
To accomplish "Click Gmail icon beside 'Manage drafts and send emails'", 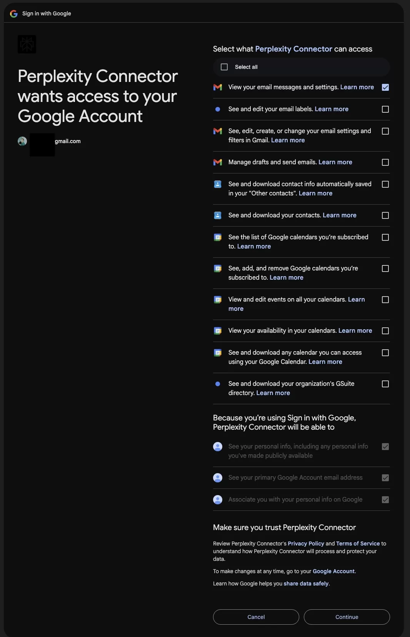I will click(218, 162).
